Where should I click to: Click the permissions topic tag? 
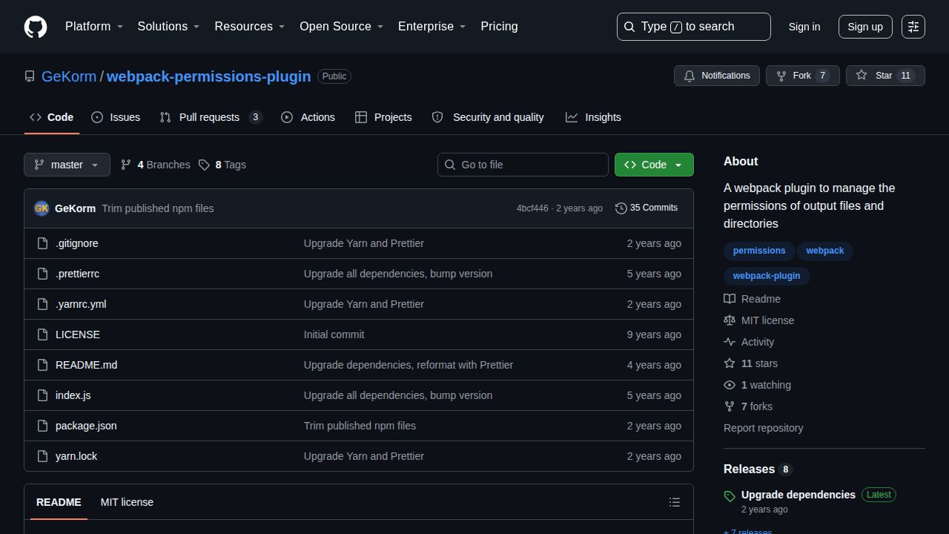(759, 251)
